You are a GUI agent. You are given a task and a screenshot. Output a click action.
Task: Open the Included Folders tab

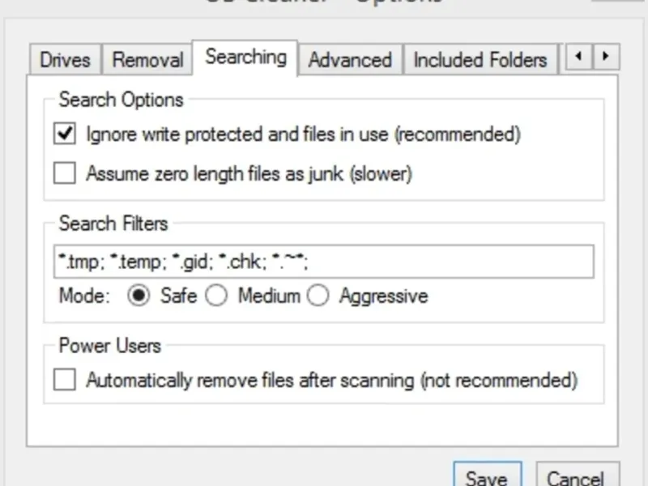480,60
